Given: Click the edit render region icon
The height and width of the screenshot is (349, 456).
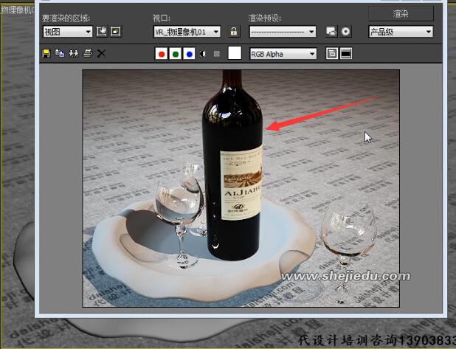Looking at the screenshot, I should 103,32.
